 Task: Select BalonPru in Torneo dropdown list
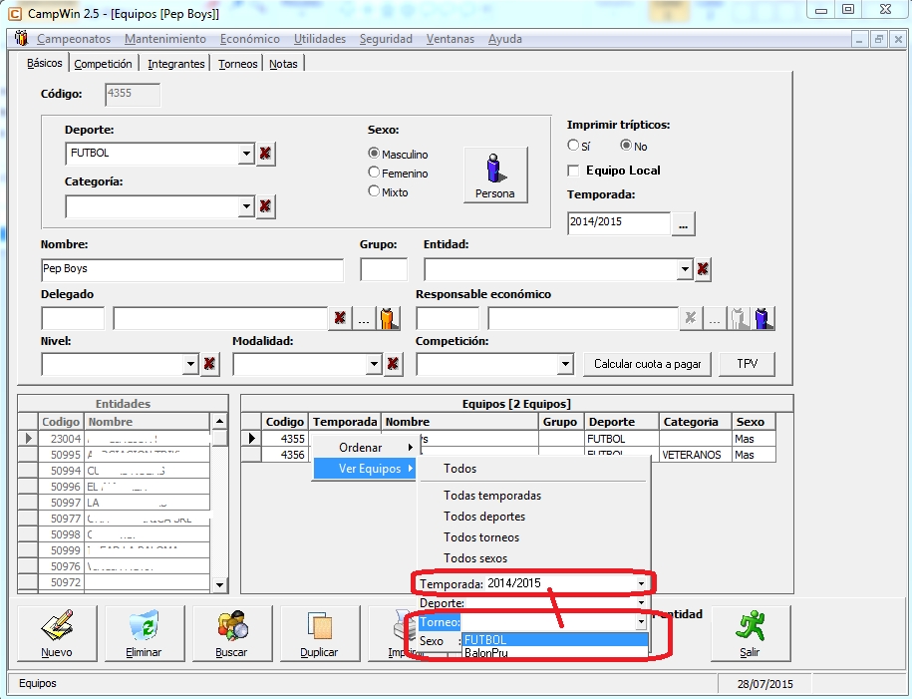[555, 652]
